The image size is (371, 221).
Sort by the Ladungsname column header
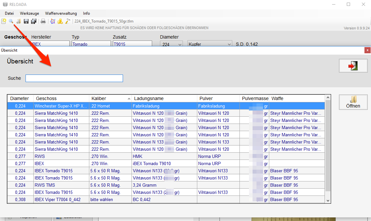tap(165, 98)
